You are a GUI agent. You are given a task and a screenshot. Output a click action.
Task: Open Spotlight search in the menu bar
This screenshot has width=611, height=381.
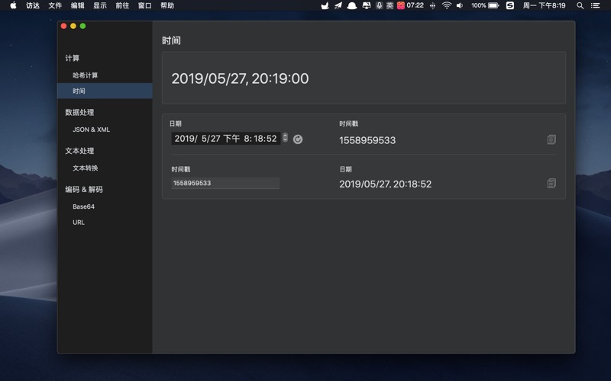(x=580, y=5)
